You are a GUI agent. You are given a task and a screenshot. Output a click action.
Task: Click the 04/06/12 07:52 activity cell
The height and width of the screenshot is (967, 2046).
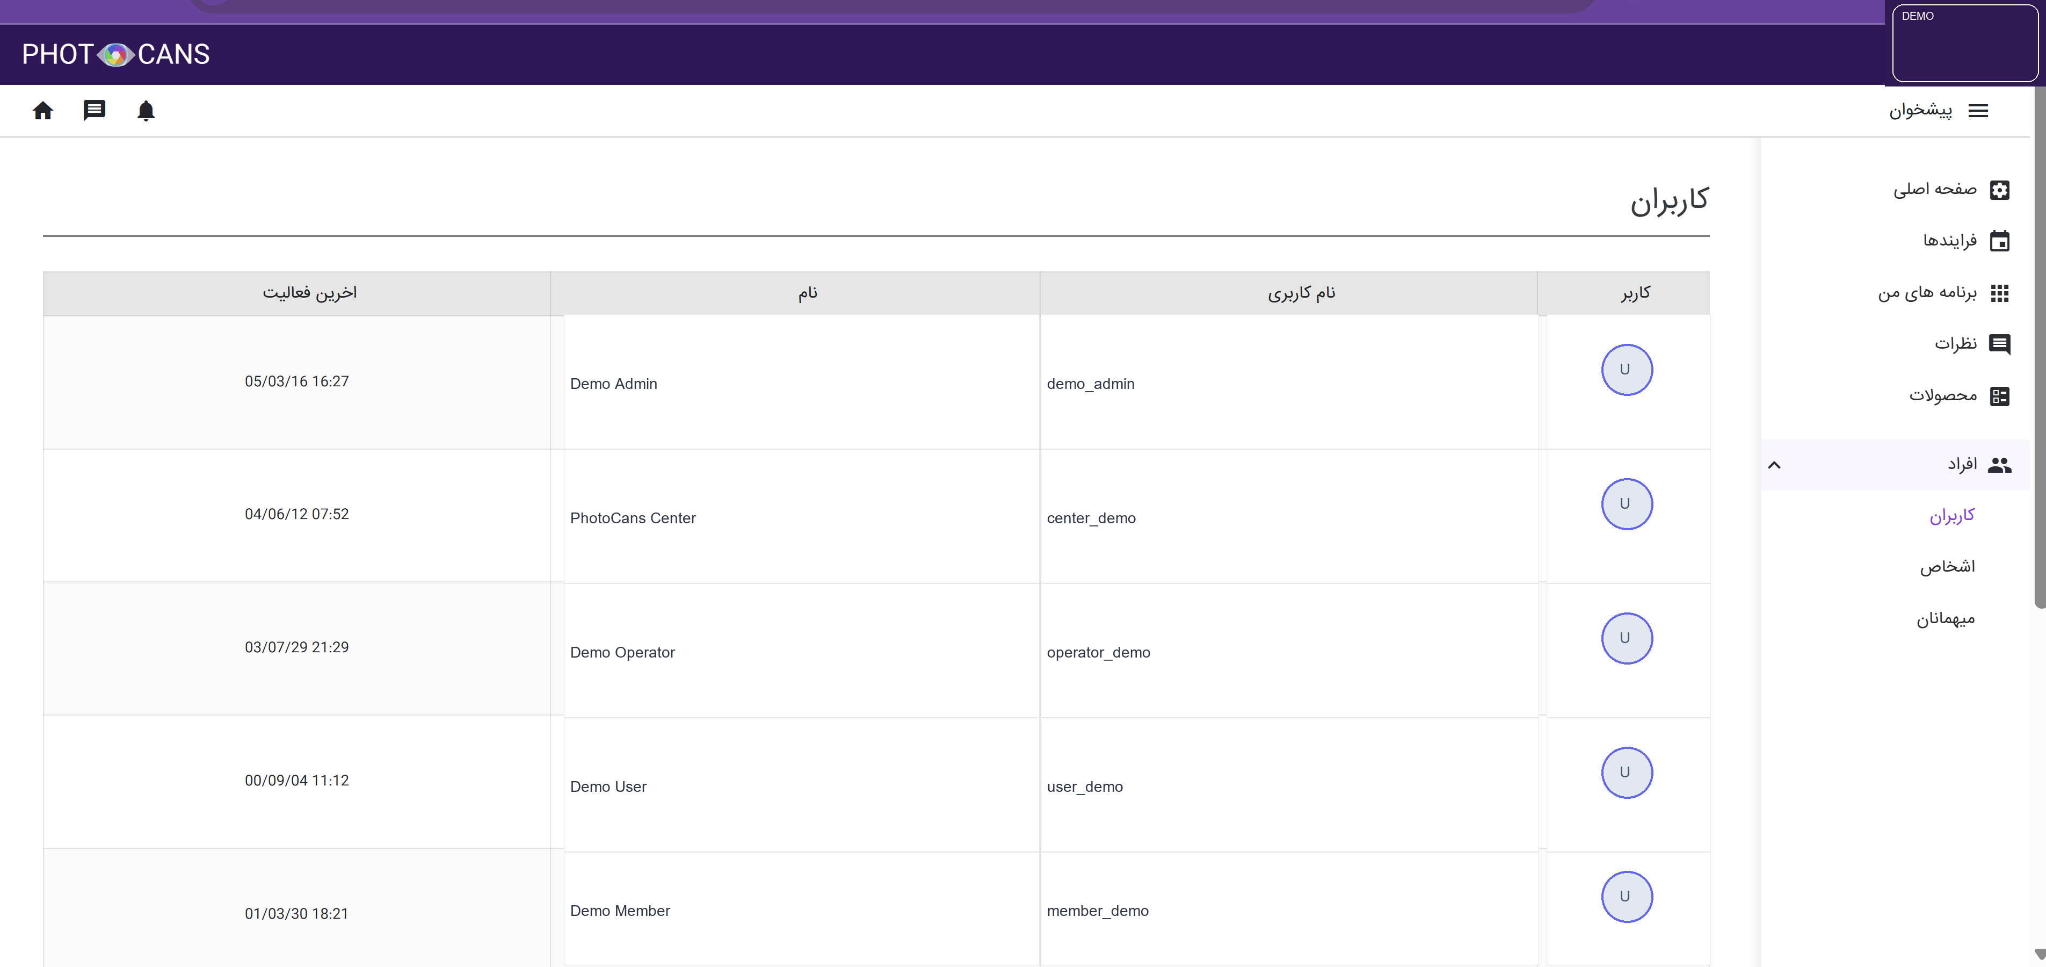tap(297, 515)
